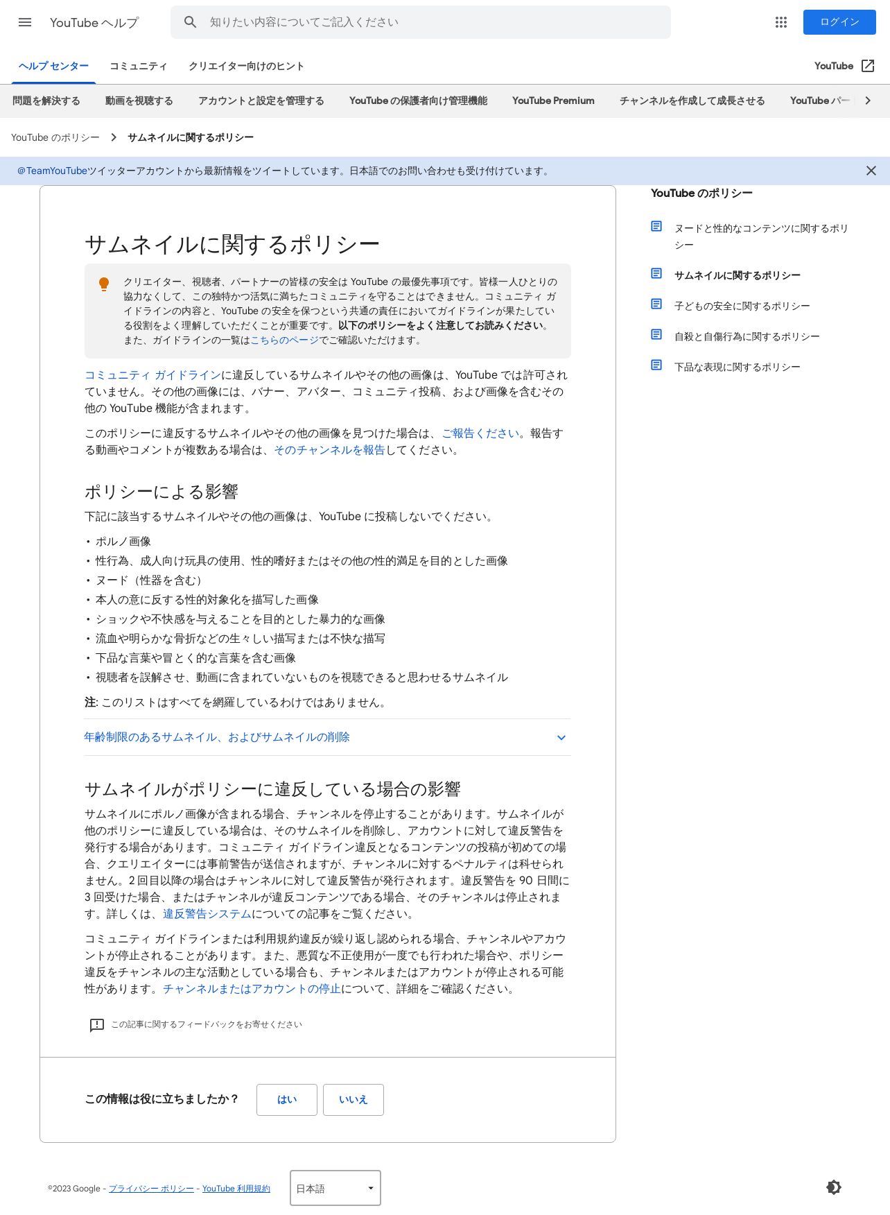
Task: Click the YouTube のポリシー sidebar heading
Action: (x=701, y=193)
